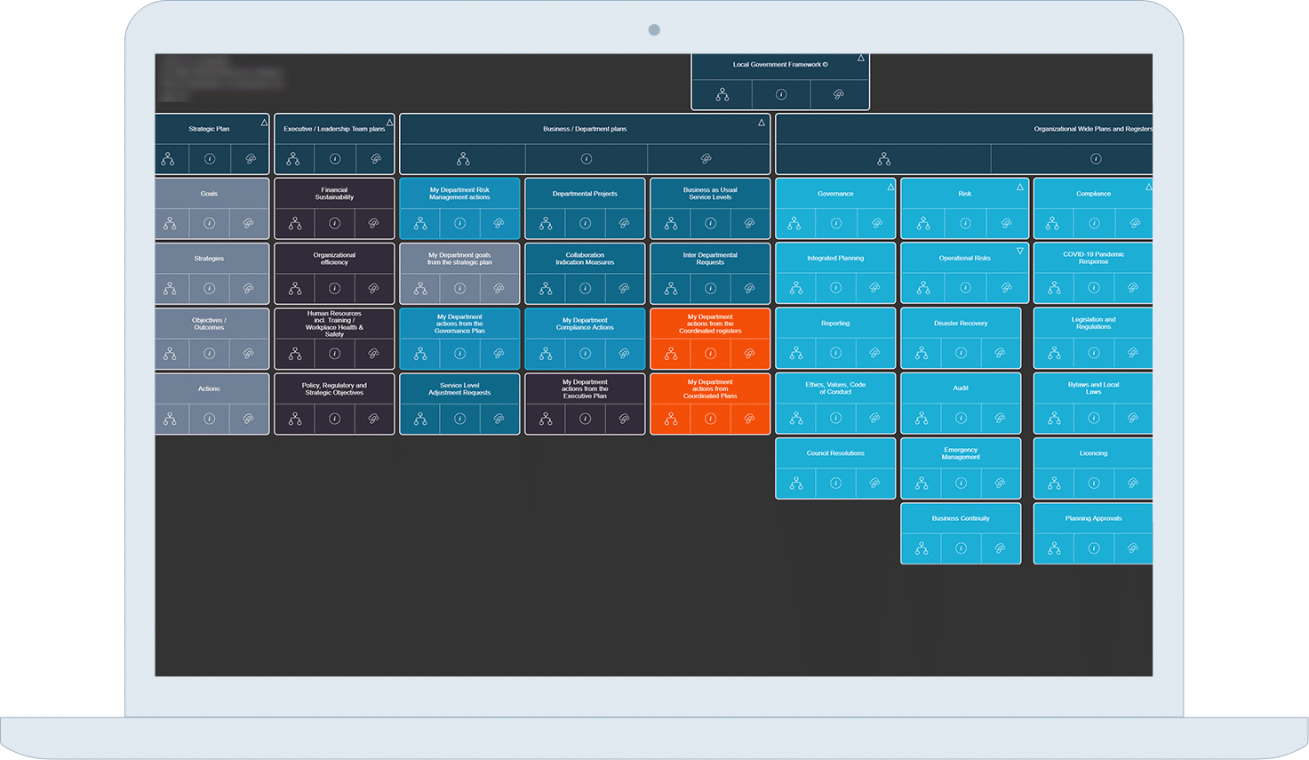Image resolution: width=1309 pixels, height=760 pixels.
Task: Collapse the Strategic Plan column using its triangle
Action: tap(264, 123)
